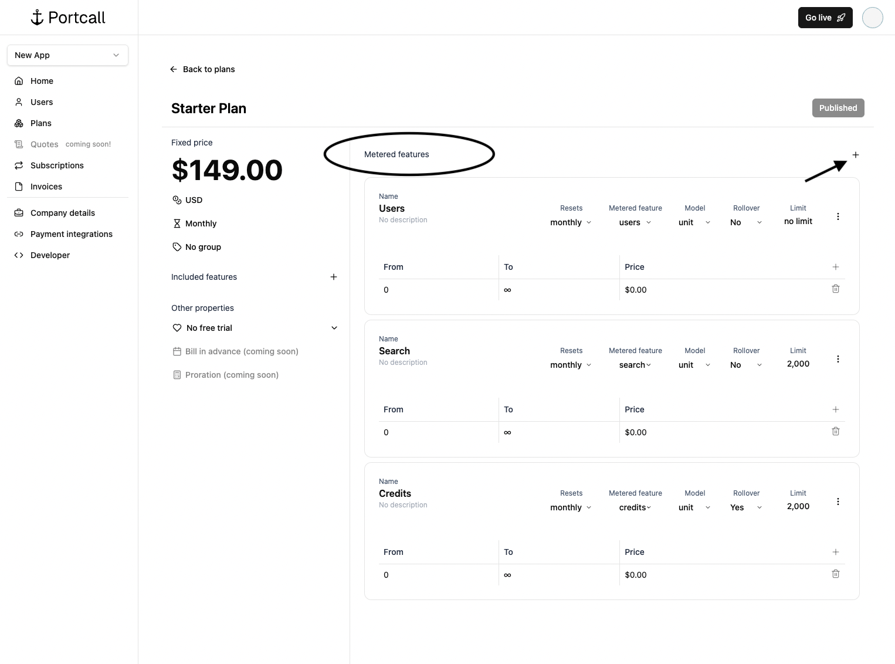
Task: Click the Published status badge
Action: (x=838, y=108)
